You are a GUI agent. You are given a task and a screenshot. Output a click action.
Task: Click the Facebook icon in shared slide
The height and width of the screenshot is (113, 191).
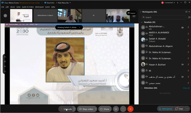tap(33, 95)
